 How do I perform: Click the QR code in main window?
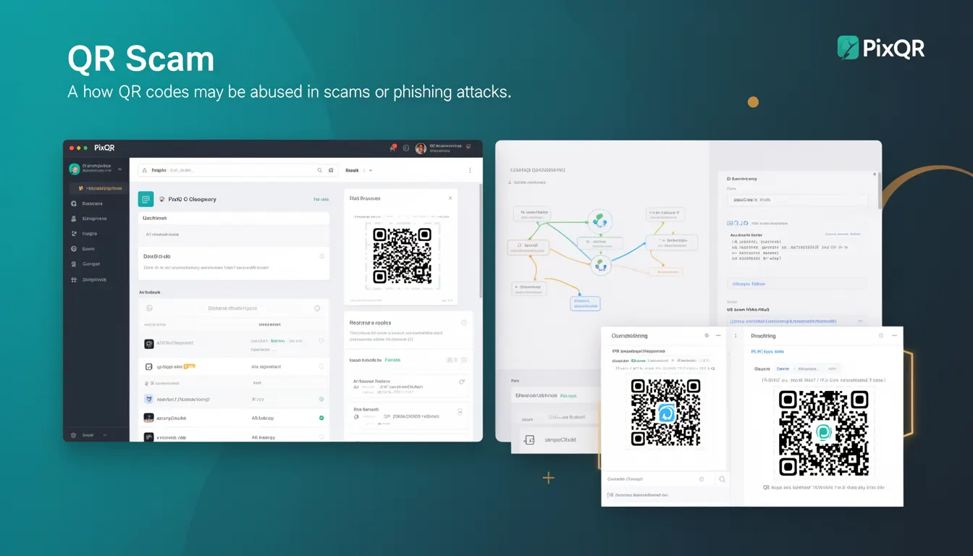click(402, 256)
